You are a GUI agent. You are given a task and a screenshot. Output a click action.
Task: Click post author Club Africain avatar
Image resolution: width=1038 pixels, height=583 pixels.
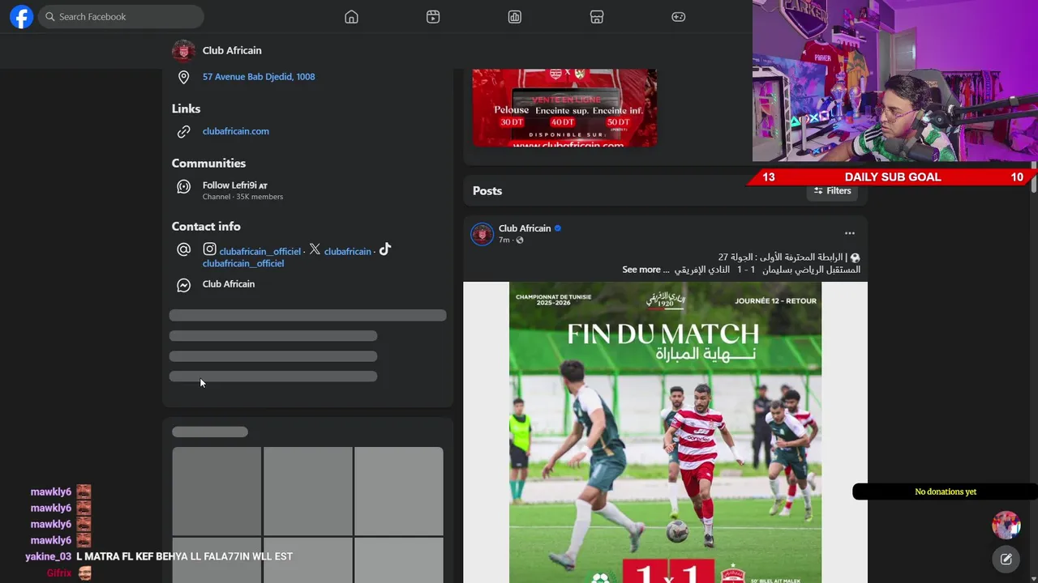pyautogui.click(x=483, y=234)
